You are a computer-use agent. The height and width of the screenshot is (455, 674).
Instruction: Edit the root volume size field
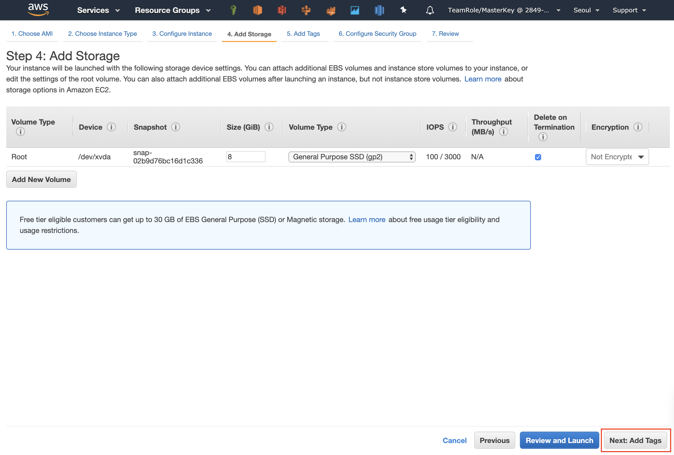(245, 157)
